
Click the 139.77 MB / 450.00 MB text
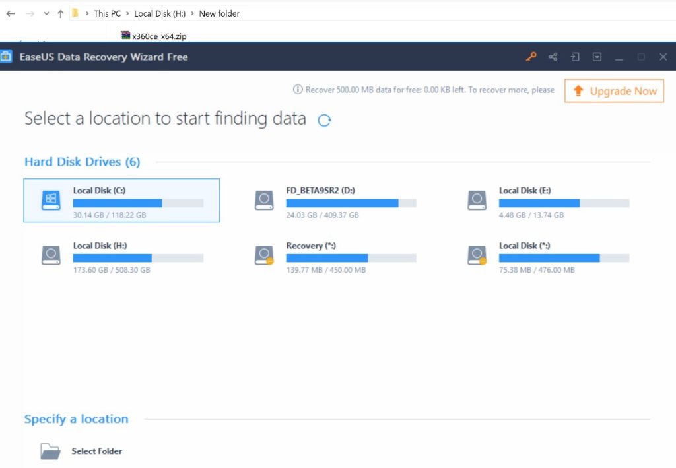coord(326,270)
